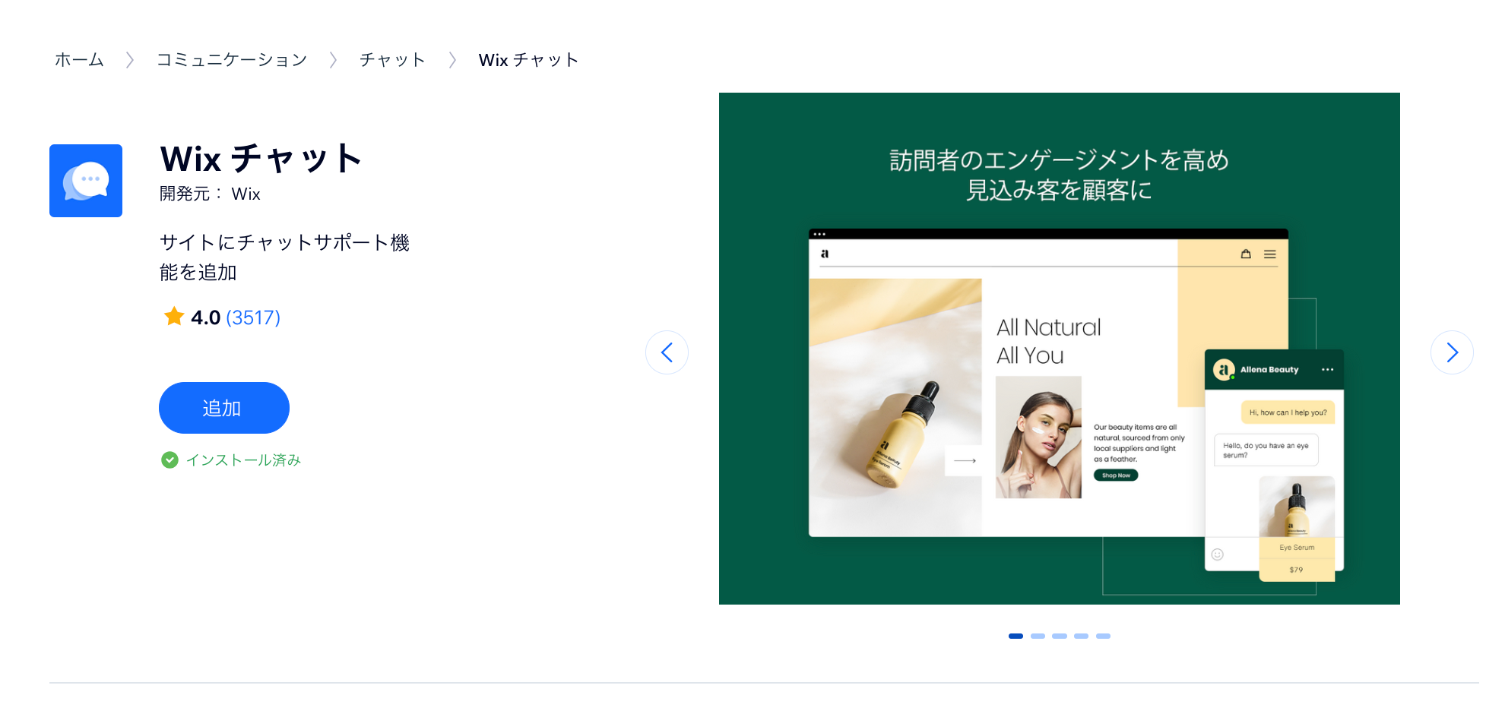The image size is (1505, 717).
Task: Select the first carousel indicator dot
Action: [x=1015, y=636]
